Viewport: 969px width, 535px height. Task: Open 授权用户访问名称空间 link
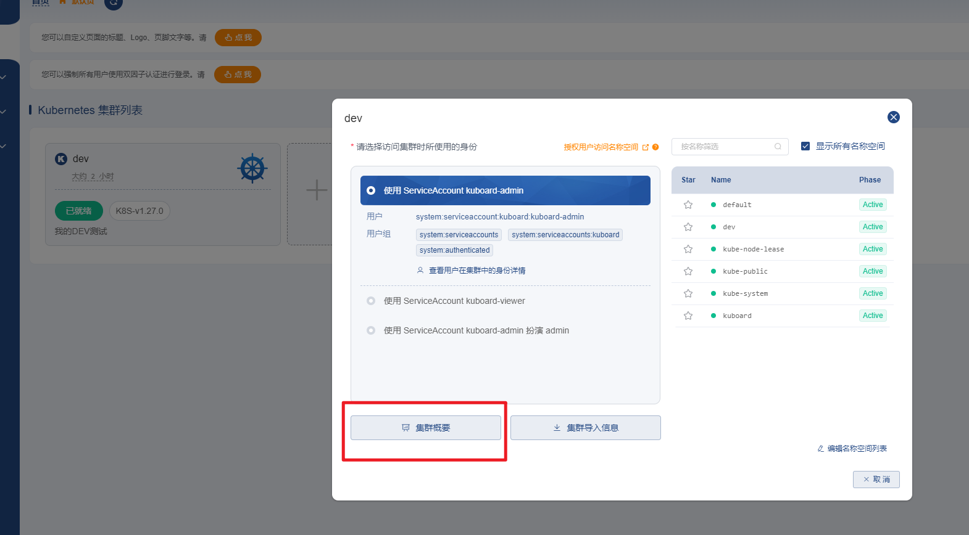click(606, 147)
